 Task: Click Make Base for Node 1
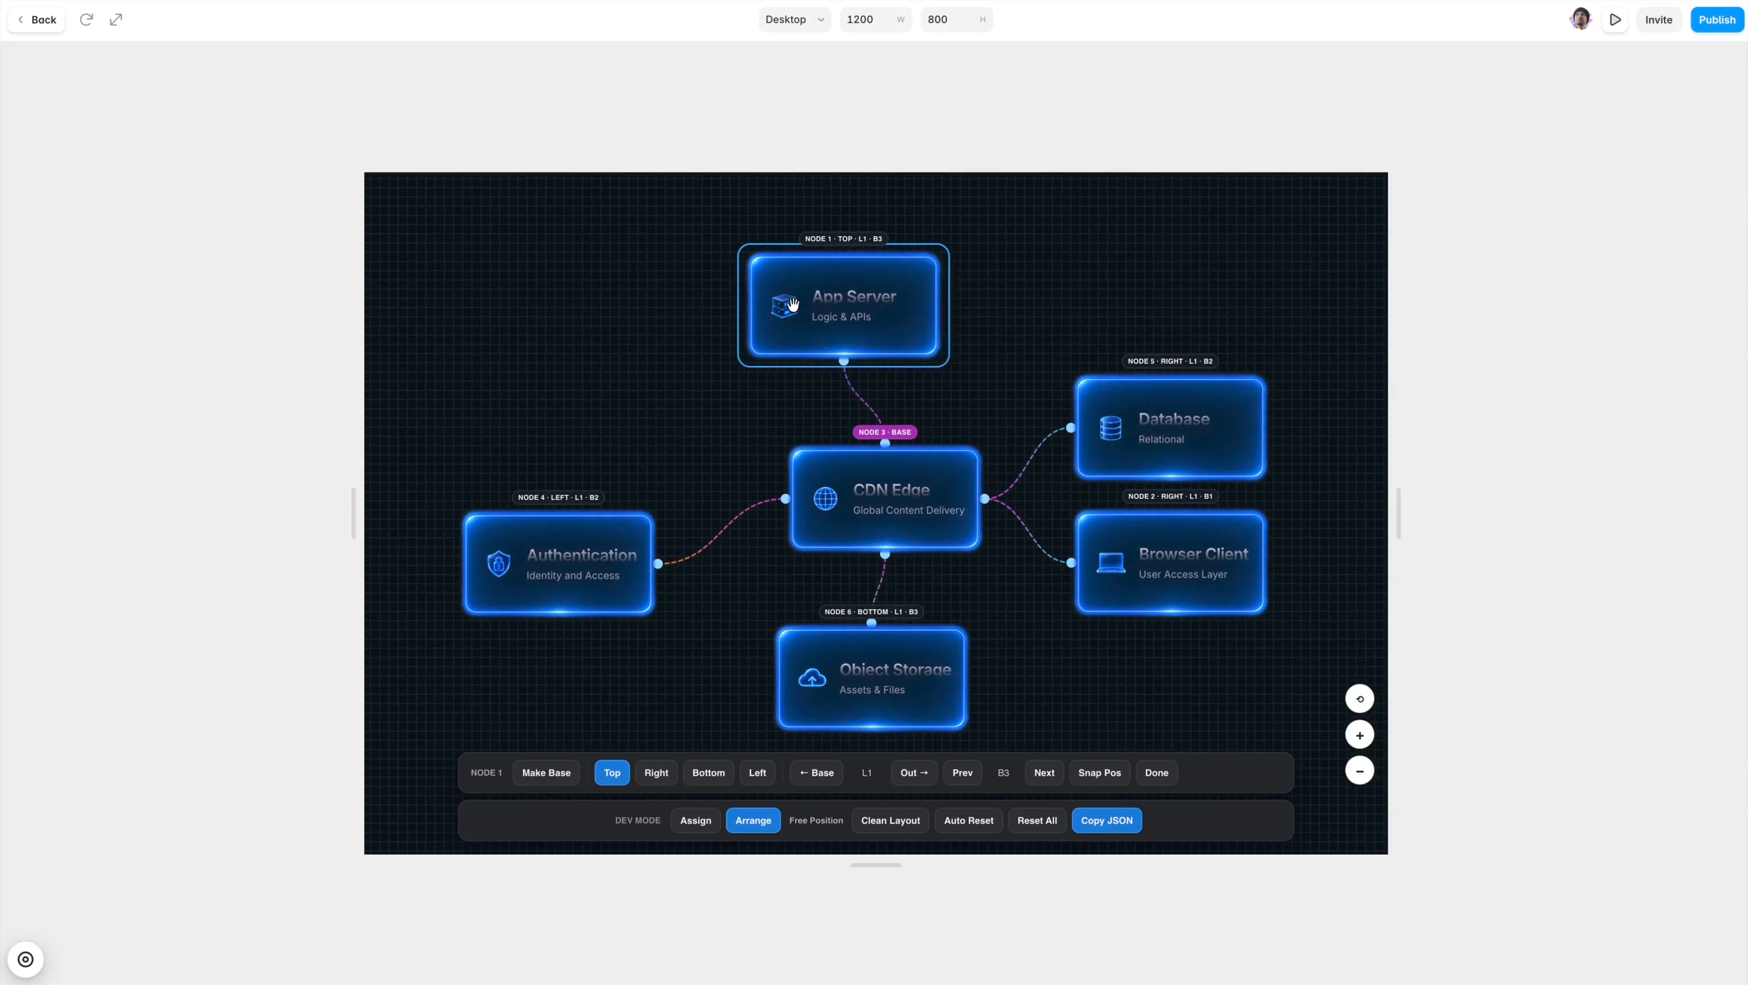pos(546,772)
